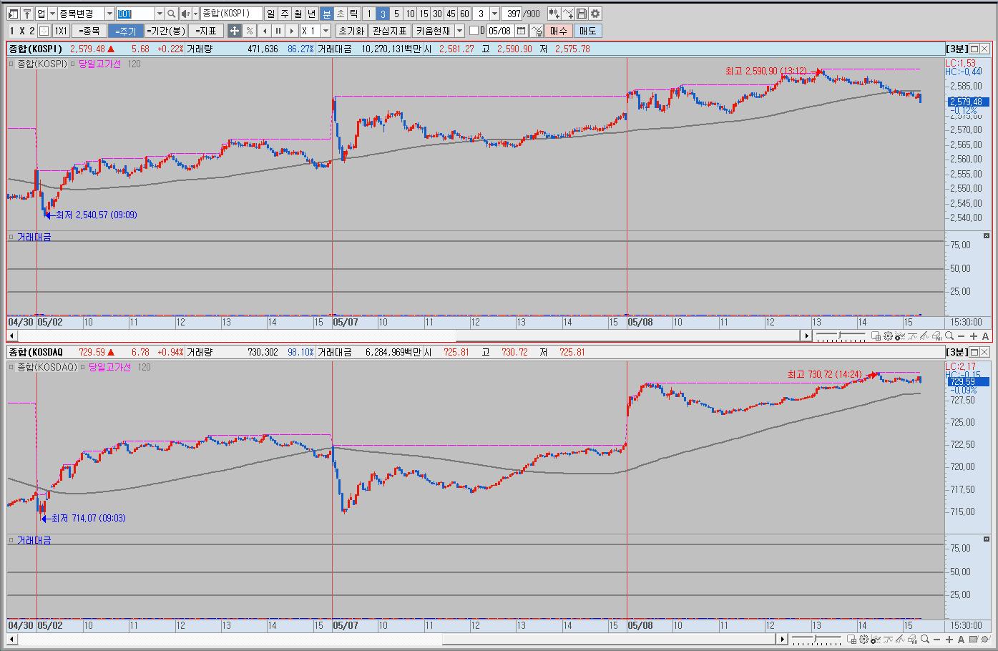Click KOSPI chart bottom plus zoom-in icon
This screenshot has height=651, width=998.
coord(973,336)
